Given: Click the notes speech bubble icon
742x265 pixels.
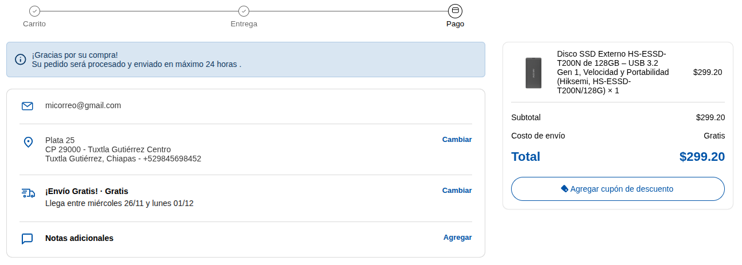Looking at the screenshot, I should point(27,239).
